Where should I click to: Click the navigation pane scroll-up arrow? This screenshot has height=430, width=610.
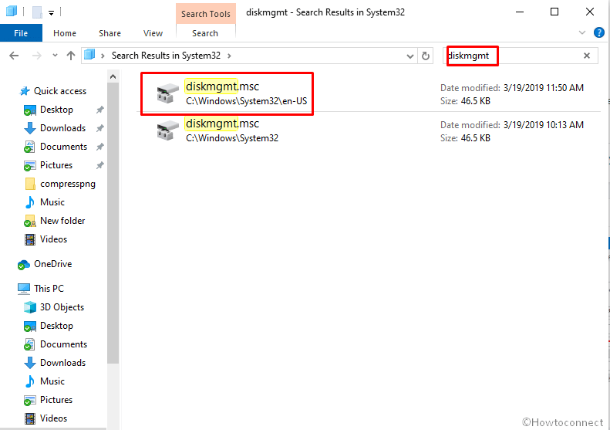(x=113, y=76)
